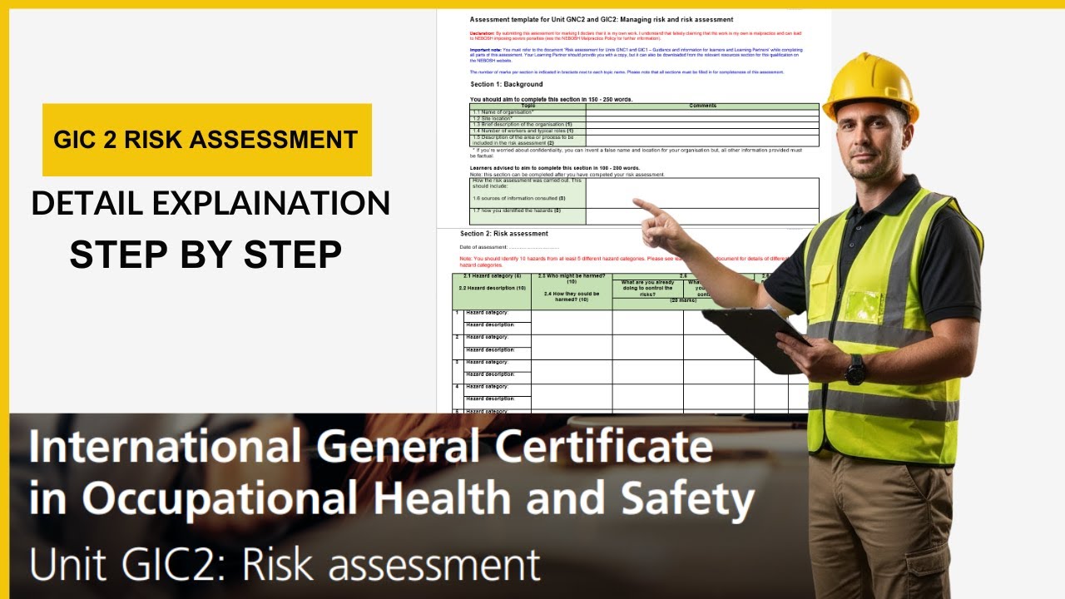Click the 'Comments' column header cell
Image resolution: width=1065 pixels, height=599 pixels.
(x=702, y=106)
